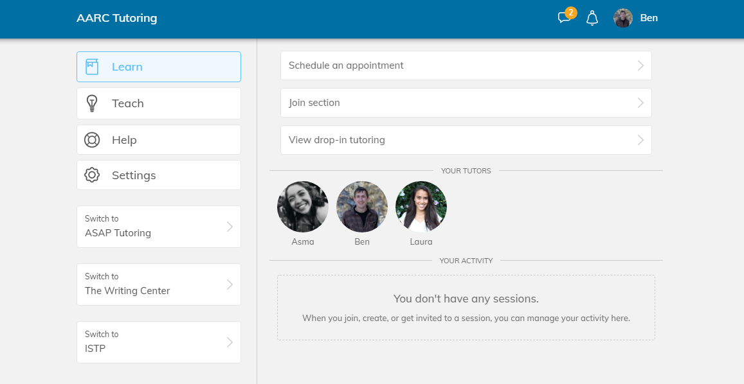
Task: Open the Help menu item
Action: tap(159, 140)
